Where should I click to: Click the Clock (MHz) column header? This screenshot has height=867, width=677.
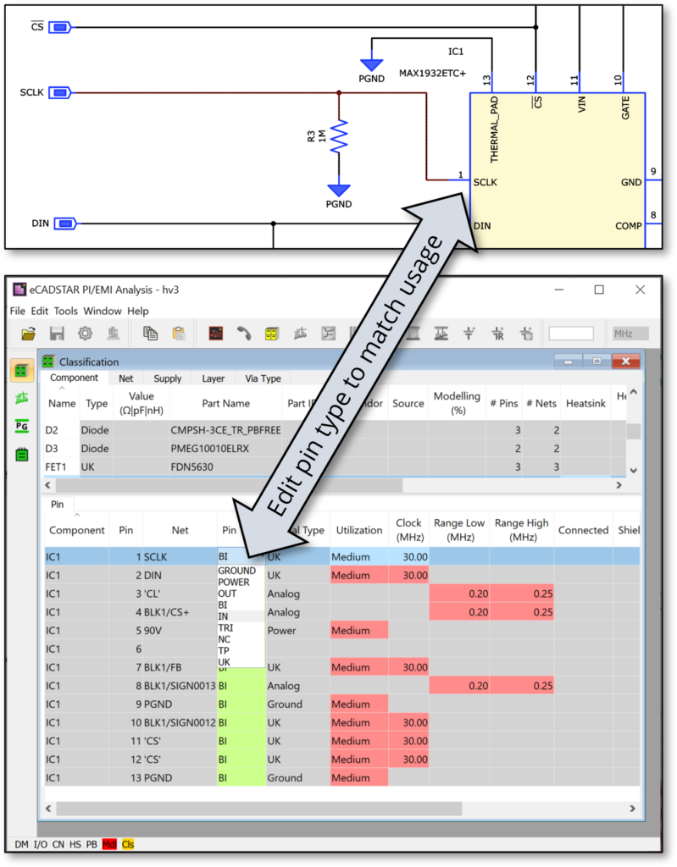point(408,530)
